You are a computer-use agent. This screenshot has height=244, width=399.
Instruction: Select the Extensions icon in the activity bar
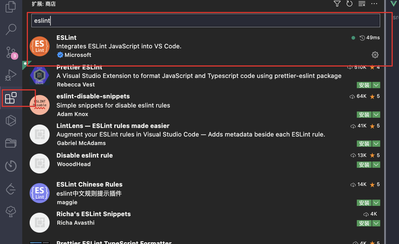click(11, 98)
